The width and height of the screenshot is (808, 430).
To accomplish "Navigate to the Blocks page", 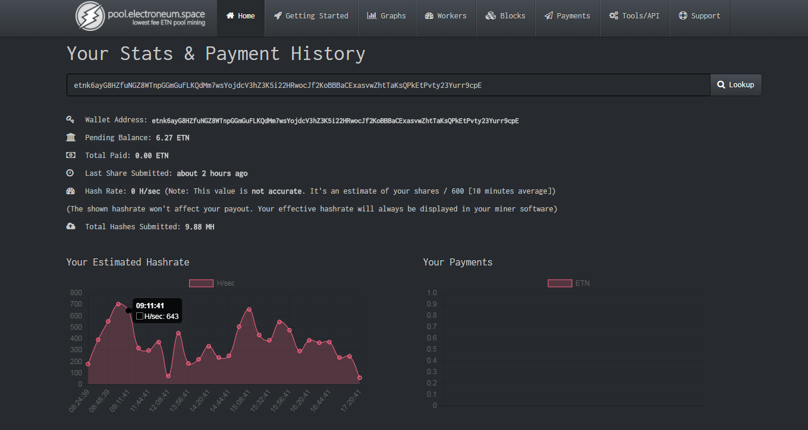I will click(x=505, y=16).
